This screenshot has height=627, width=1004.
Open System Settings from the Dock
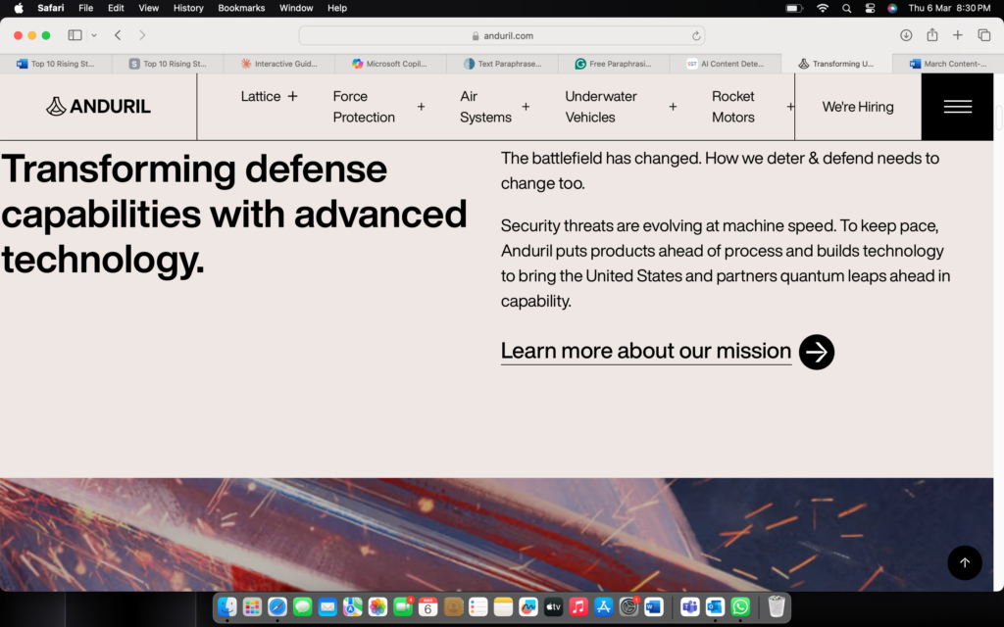pos(628,605)
